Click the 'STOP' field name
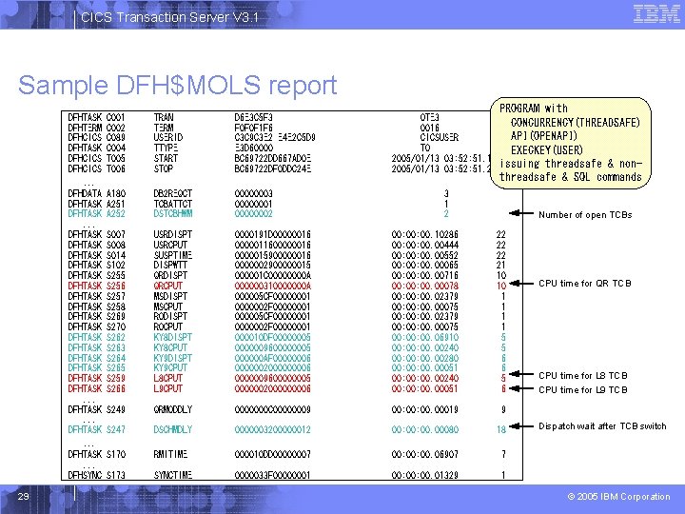This screenshot has height=514, width=685. click(x=164, y=168)
